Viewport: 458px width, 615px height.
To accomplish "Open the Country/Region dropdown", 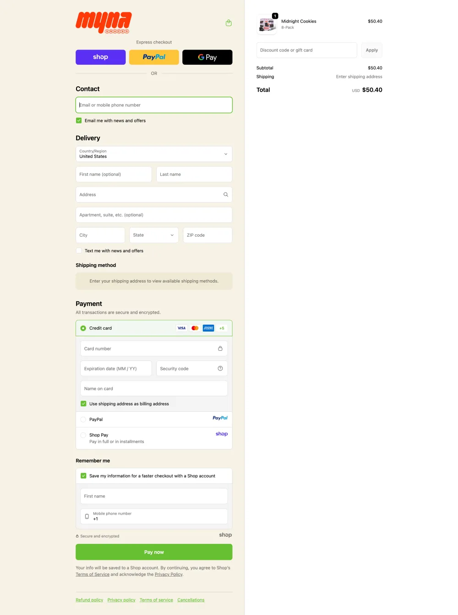I will pos(154,154).
